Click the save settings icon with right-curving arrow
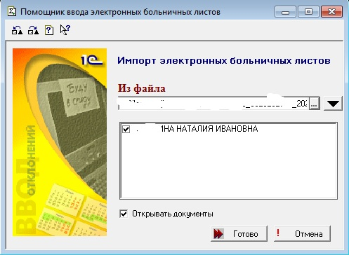This screenshot has width=349, height=255. (33, 30)
